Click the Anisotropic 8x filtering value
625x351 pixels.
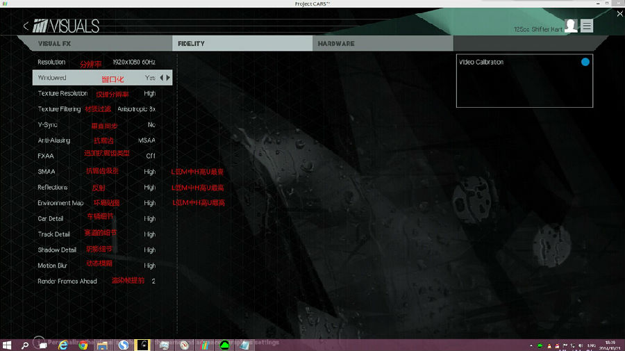(x=136, y=109)
